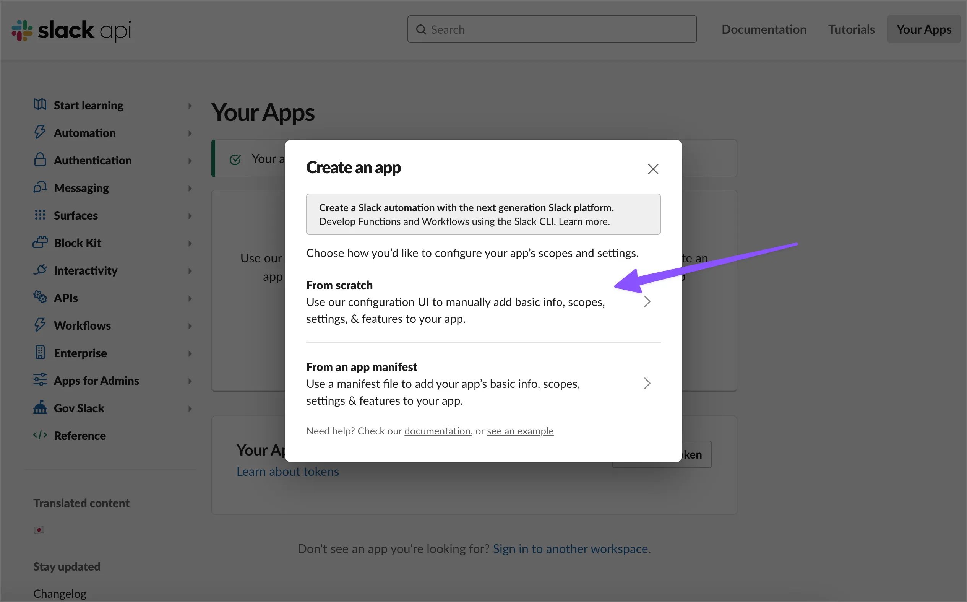Viewport: 967px width, 602px height.
Task: Expand the Start learning sidebar section
Action: click(190, 106)
